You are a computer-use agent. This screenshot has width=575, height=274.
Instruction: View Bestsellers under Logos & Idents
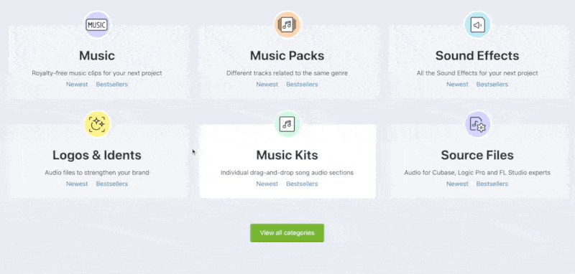click(x=112, y=184)
